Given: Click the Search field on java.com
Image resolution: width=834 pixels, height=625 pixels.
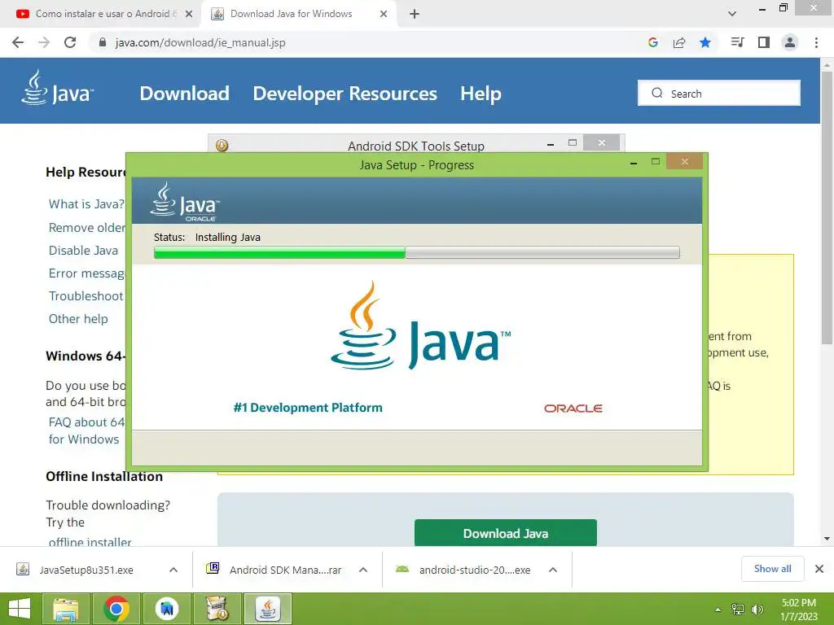Looking at the screenshot, I should pos(718,93).
